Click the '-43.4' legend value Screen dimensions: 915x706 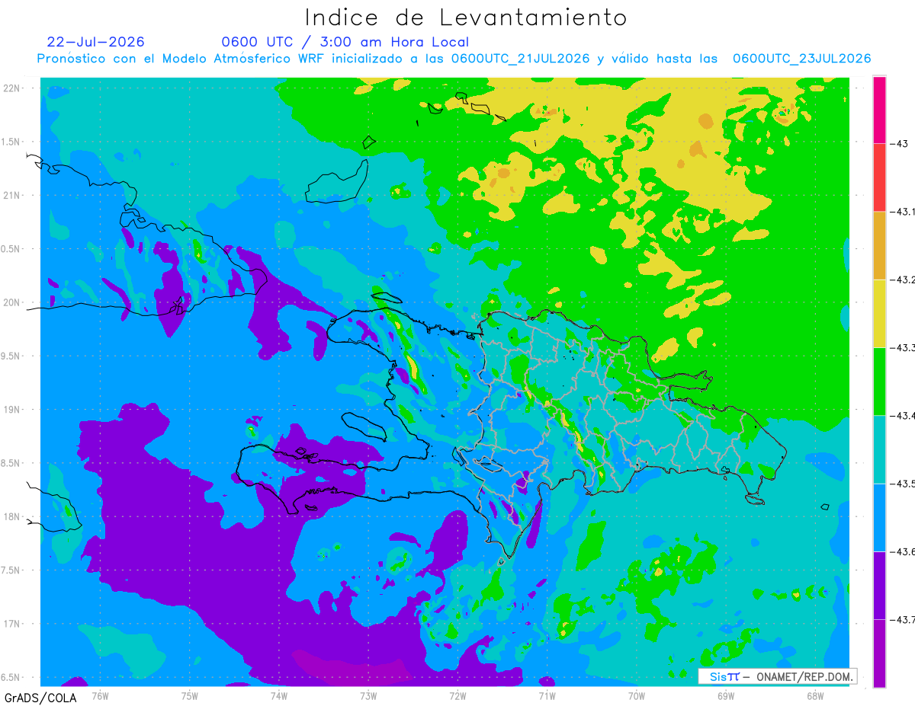902,415
